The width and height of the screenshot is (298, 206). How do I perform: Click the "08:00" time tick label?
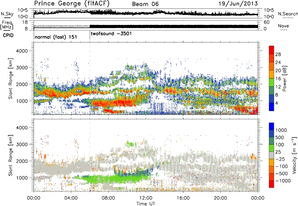[x=108, y=198]
